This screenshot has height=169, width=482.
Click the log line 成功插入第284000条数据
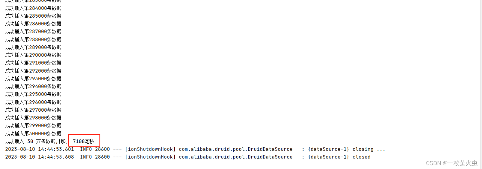(x=33, y=8)
